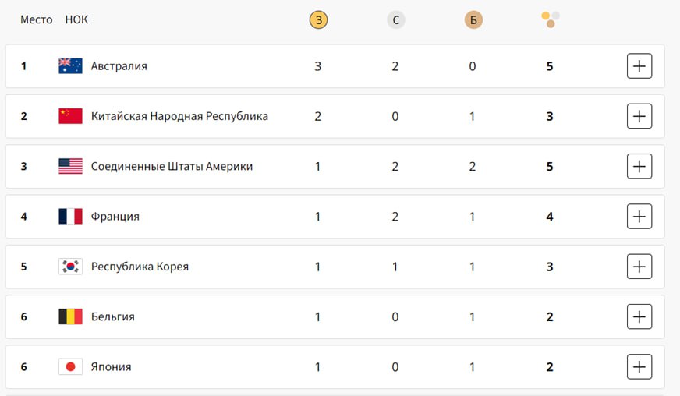Click the НОК column header
The width and height of the screenshot is (680, 396).
[76, 19]
